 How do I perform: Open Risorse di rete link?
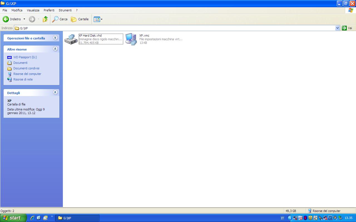point(23,79)
